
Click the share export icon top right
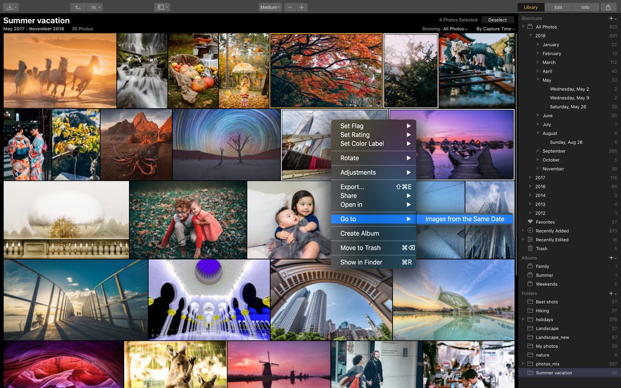[608, 7]
